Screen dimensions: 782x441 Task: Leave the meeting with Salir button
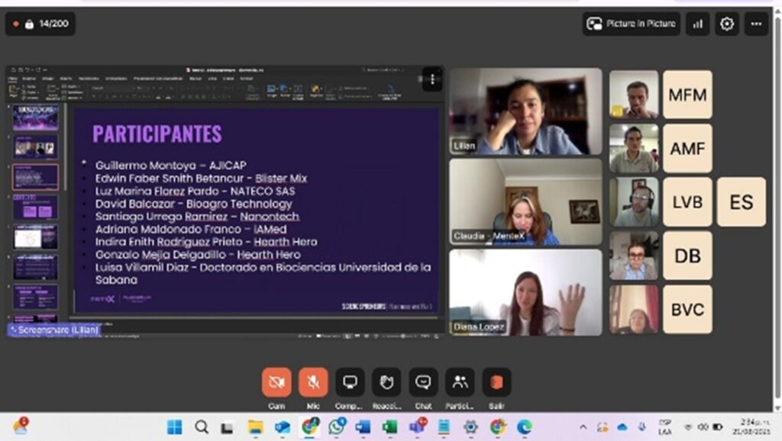pyautogui.click(x=496, y=382)
